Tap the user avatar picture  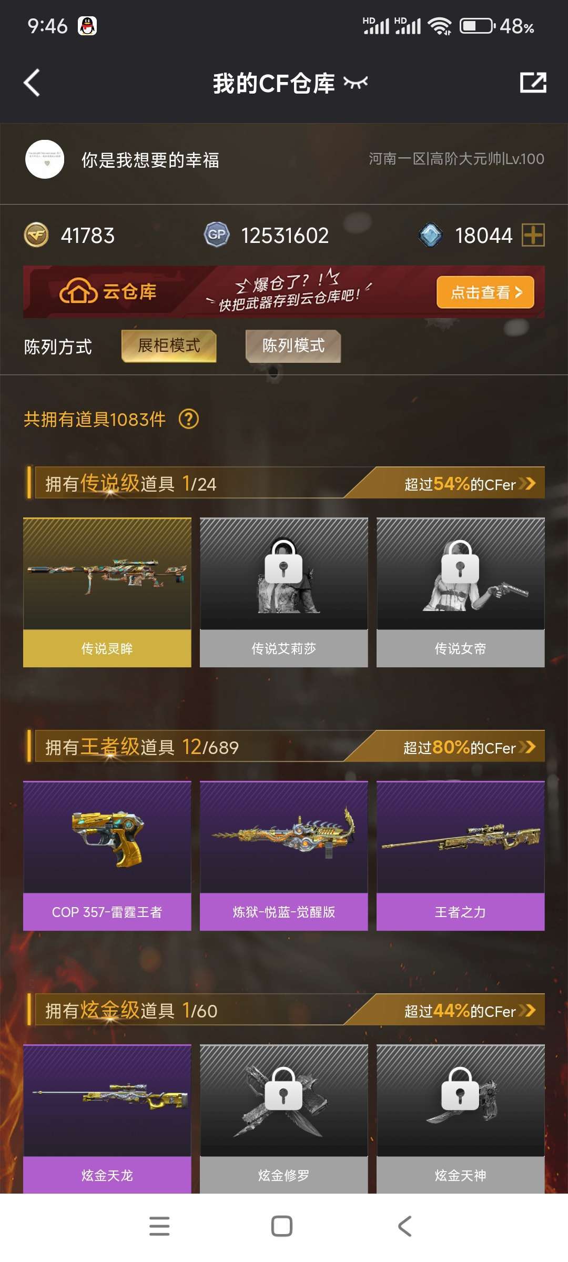[x=45, y=159]
